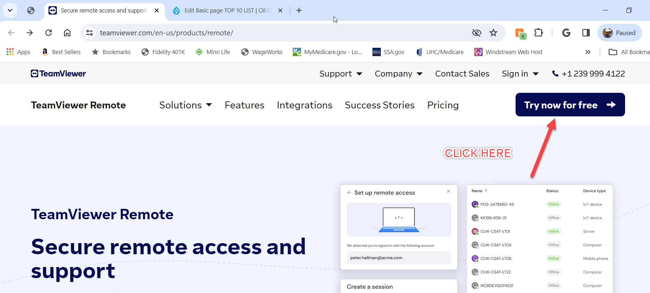The image size is (650, 293).
Task: Open the tab search dropdown
Action: (10, 10)
